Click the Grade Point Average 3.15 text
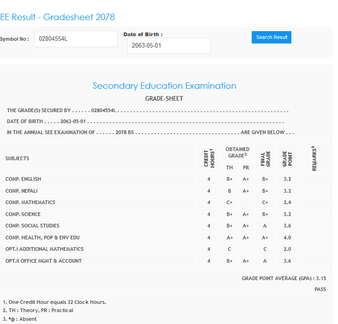Viewport: 338px width, 324px height. (x=284, y=278)
